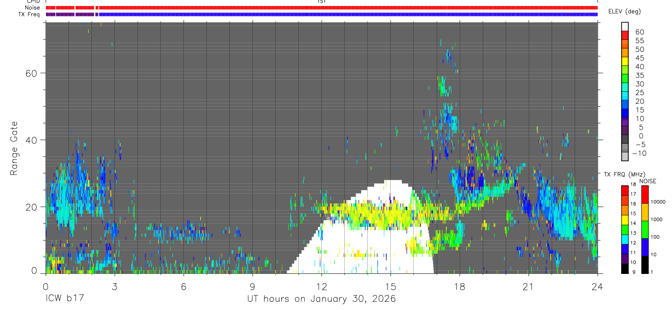The width and height of the screenshot is (672, 310).
Task: Click '-10' in the ELEV legend
Action: 639,154
